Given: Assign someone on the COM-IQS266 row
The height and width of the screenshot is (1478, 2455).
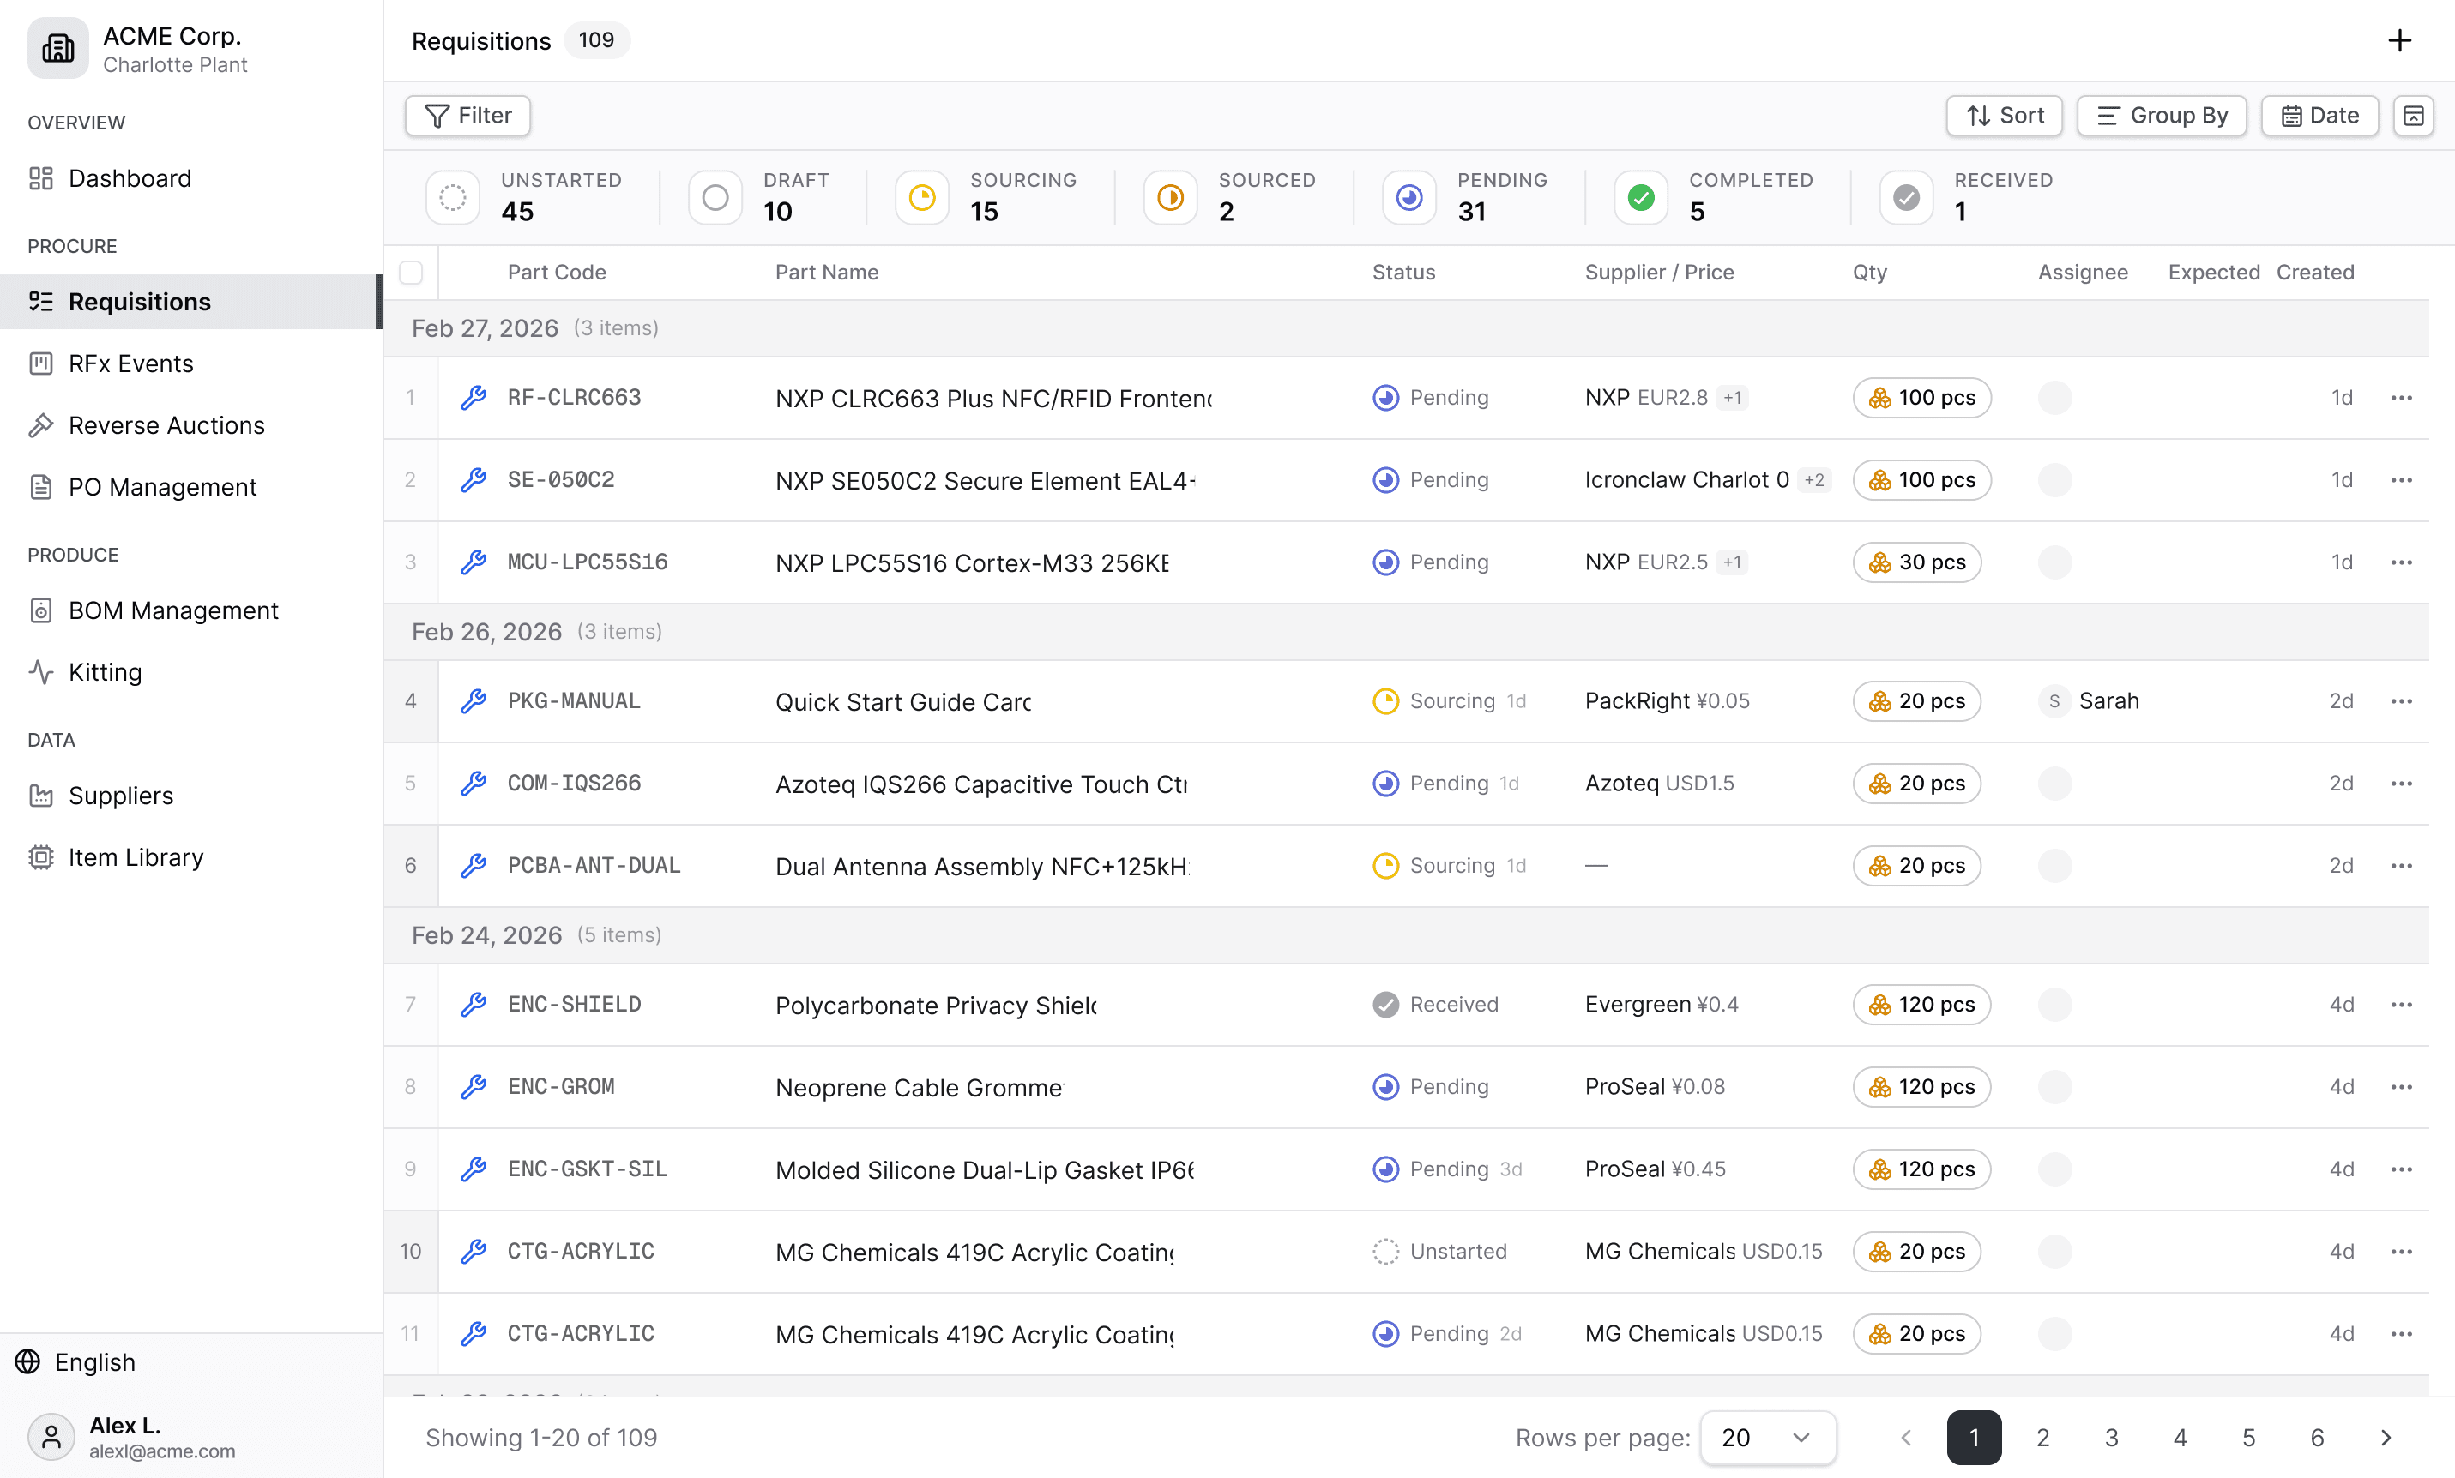Looking at the screenshot, I should point(2054,783).
